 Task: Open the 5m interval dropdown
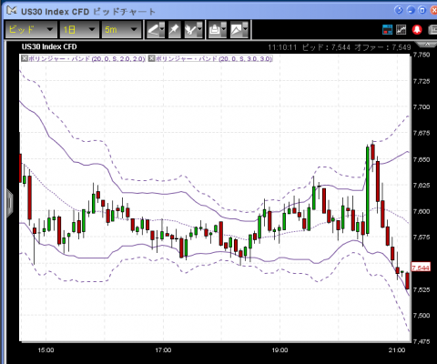[121, 30]
